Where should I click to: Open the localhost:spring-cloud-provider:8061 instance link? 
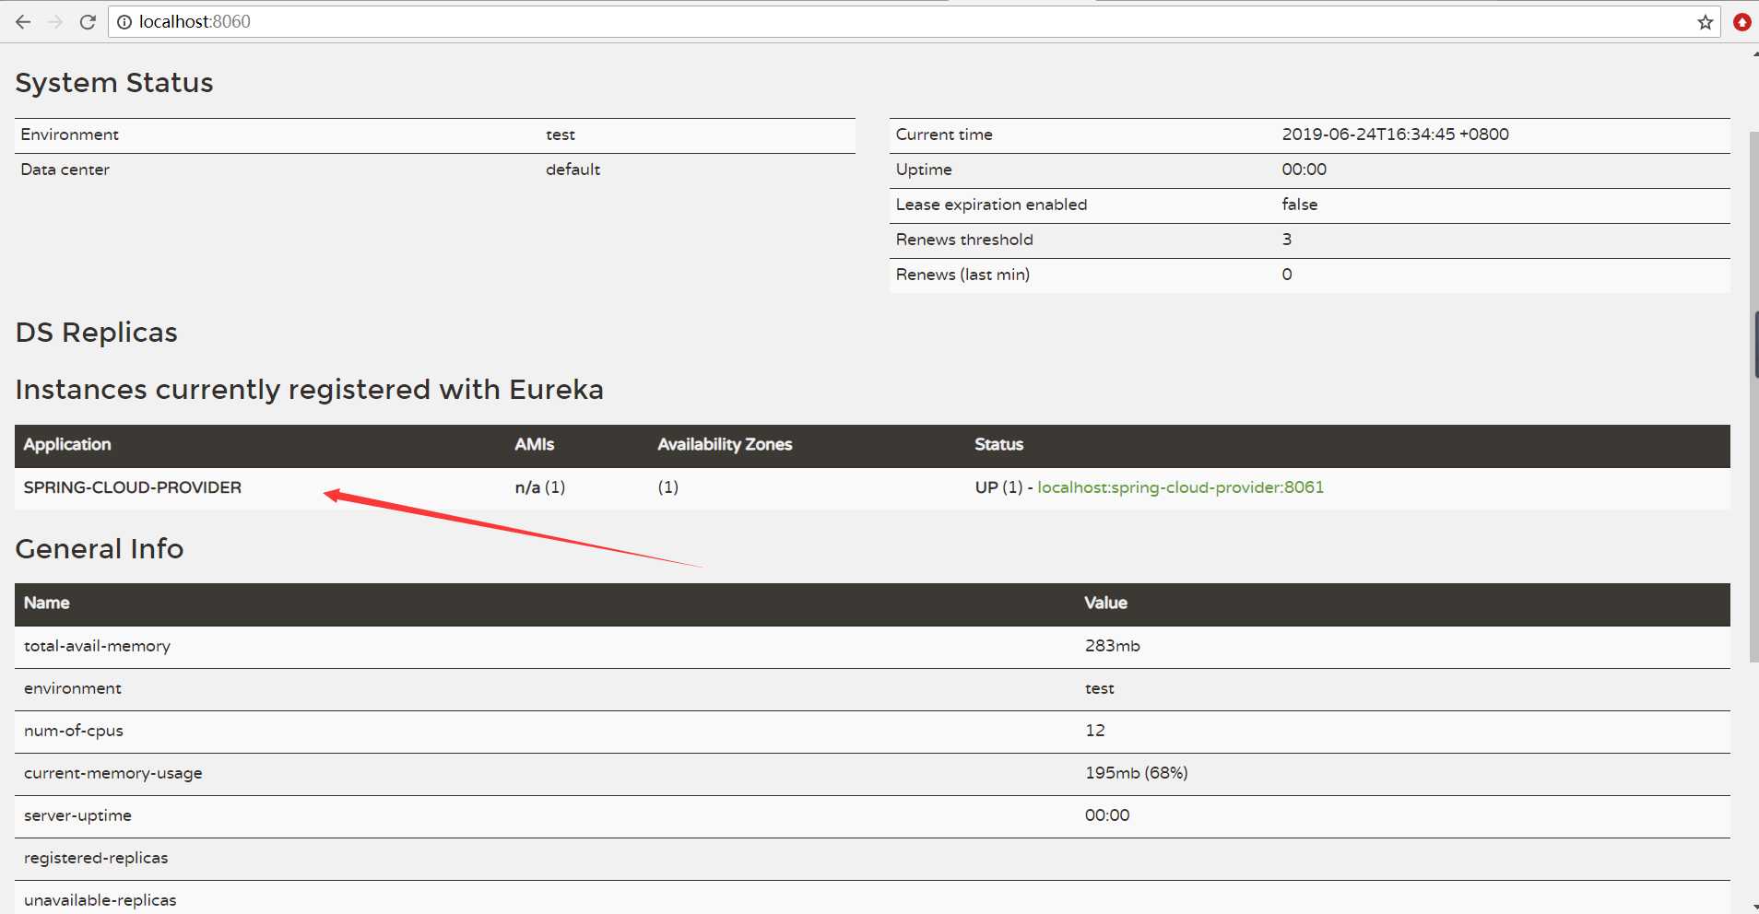1180,487
